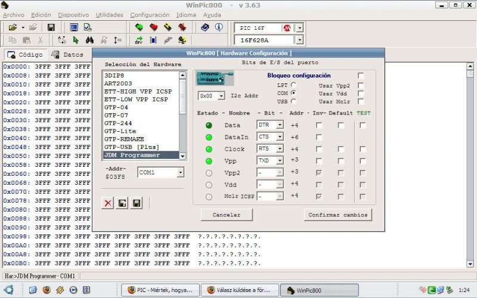This screenshot has width=477, height=298.
Task: Click the blue chip hardware test icon
Action: pos(153,40)
